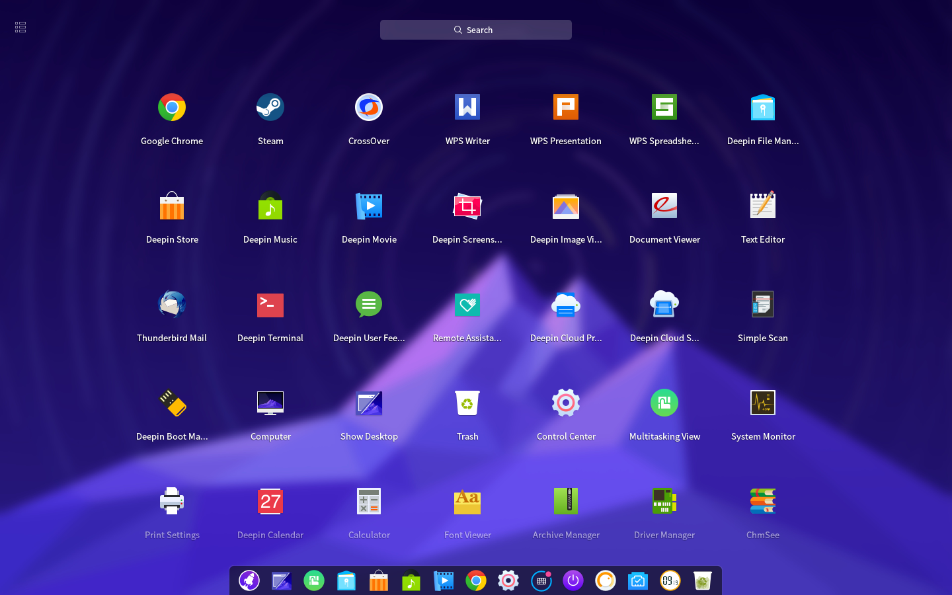Launch WPS Writer
This screenshot has width=952, height=595.
point(467,107)
